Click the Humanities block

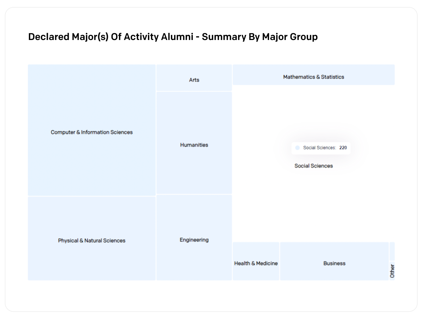(194, 143)
